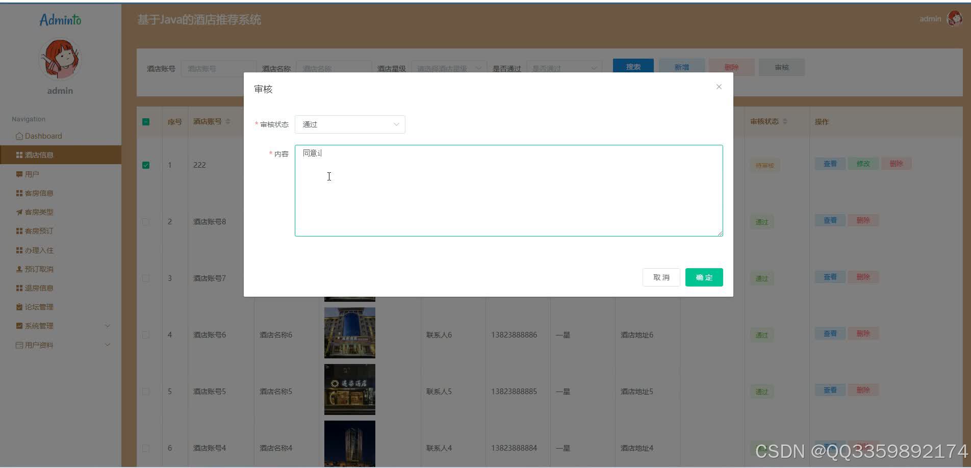The height and width of the screenshot is (468, 971).
Task: Click the 论坛管理 clipboard icon
Action: [x=19, y=307]
